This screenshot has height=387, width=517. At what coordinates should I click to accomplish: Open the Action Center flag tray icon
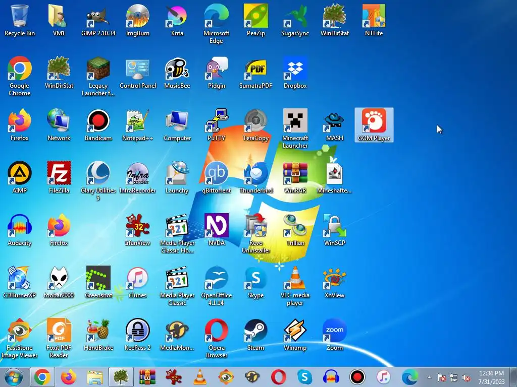442,377
